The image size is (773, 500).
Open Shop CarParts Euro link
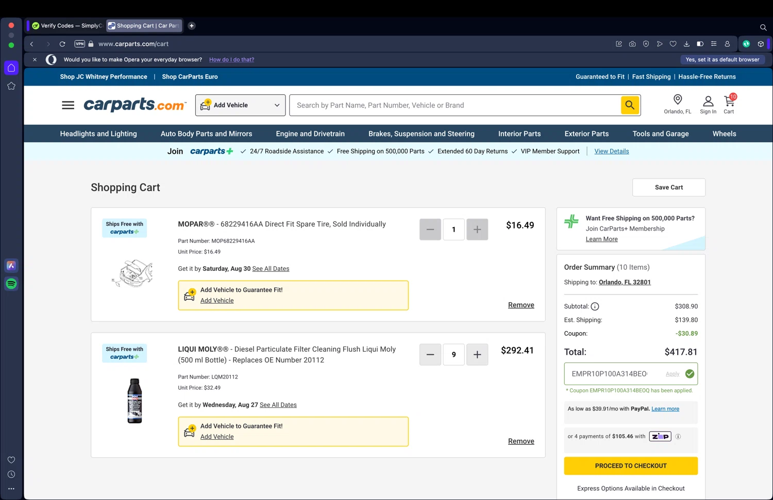point(190,77)
